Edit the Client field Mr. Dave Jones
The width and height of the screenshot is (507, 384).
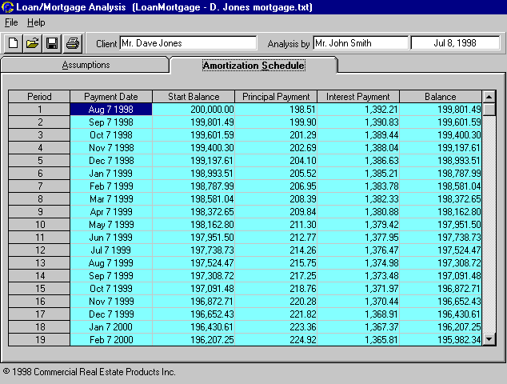[188, 43]
